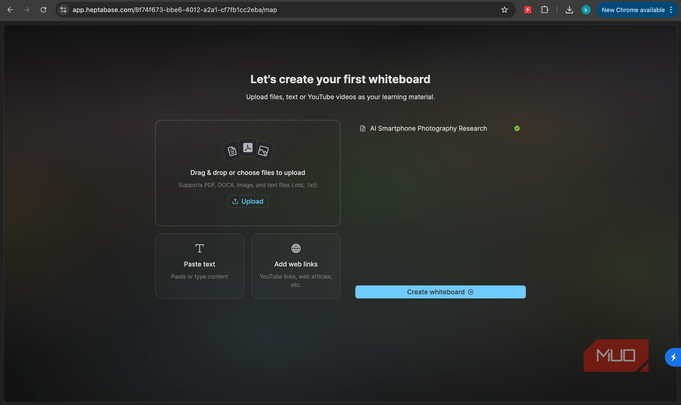Click the Upload button

tap(248, 201)
